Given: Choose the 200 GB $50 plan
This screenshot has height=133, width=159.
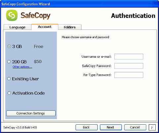Looking at the screenshot, I should pyautogui.click(x=9, y=62).
